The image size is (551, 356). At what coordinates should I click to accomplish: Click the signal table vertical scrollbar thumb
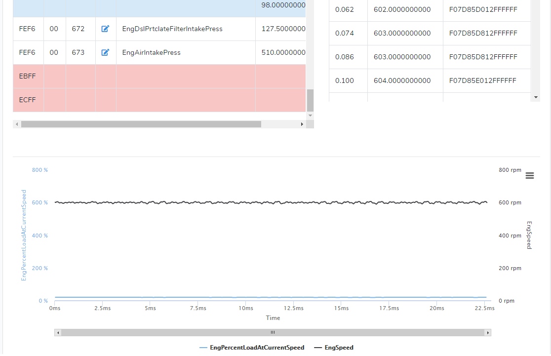[x=310, y=100]
